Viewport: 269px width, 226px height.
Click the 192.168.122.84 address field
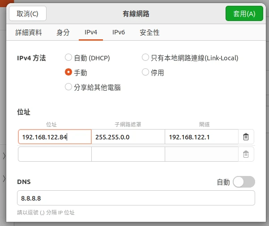click(x=55, y=137)
